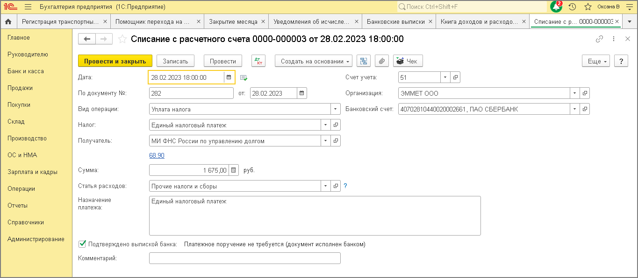Close the Закрытие месяца tab

pos(263,21)
